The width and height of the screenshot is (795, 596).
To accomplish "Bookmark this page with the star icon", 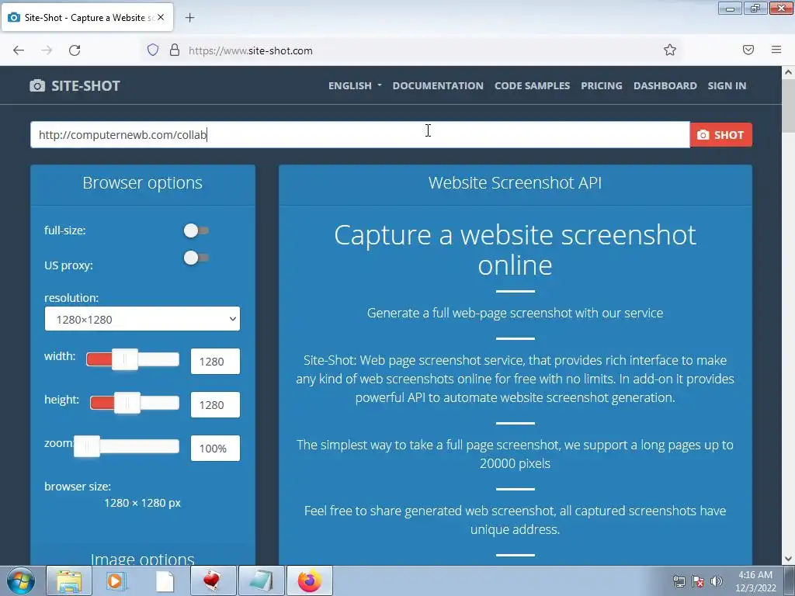I will (x=670, y=50).
